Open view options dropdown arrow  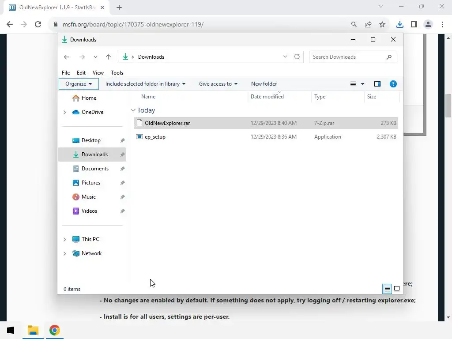pos(363,84)
